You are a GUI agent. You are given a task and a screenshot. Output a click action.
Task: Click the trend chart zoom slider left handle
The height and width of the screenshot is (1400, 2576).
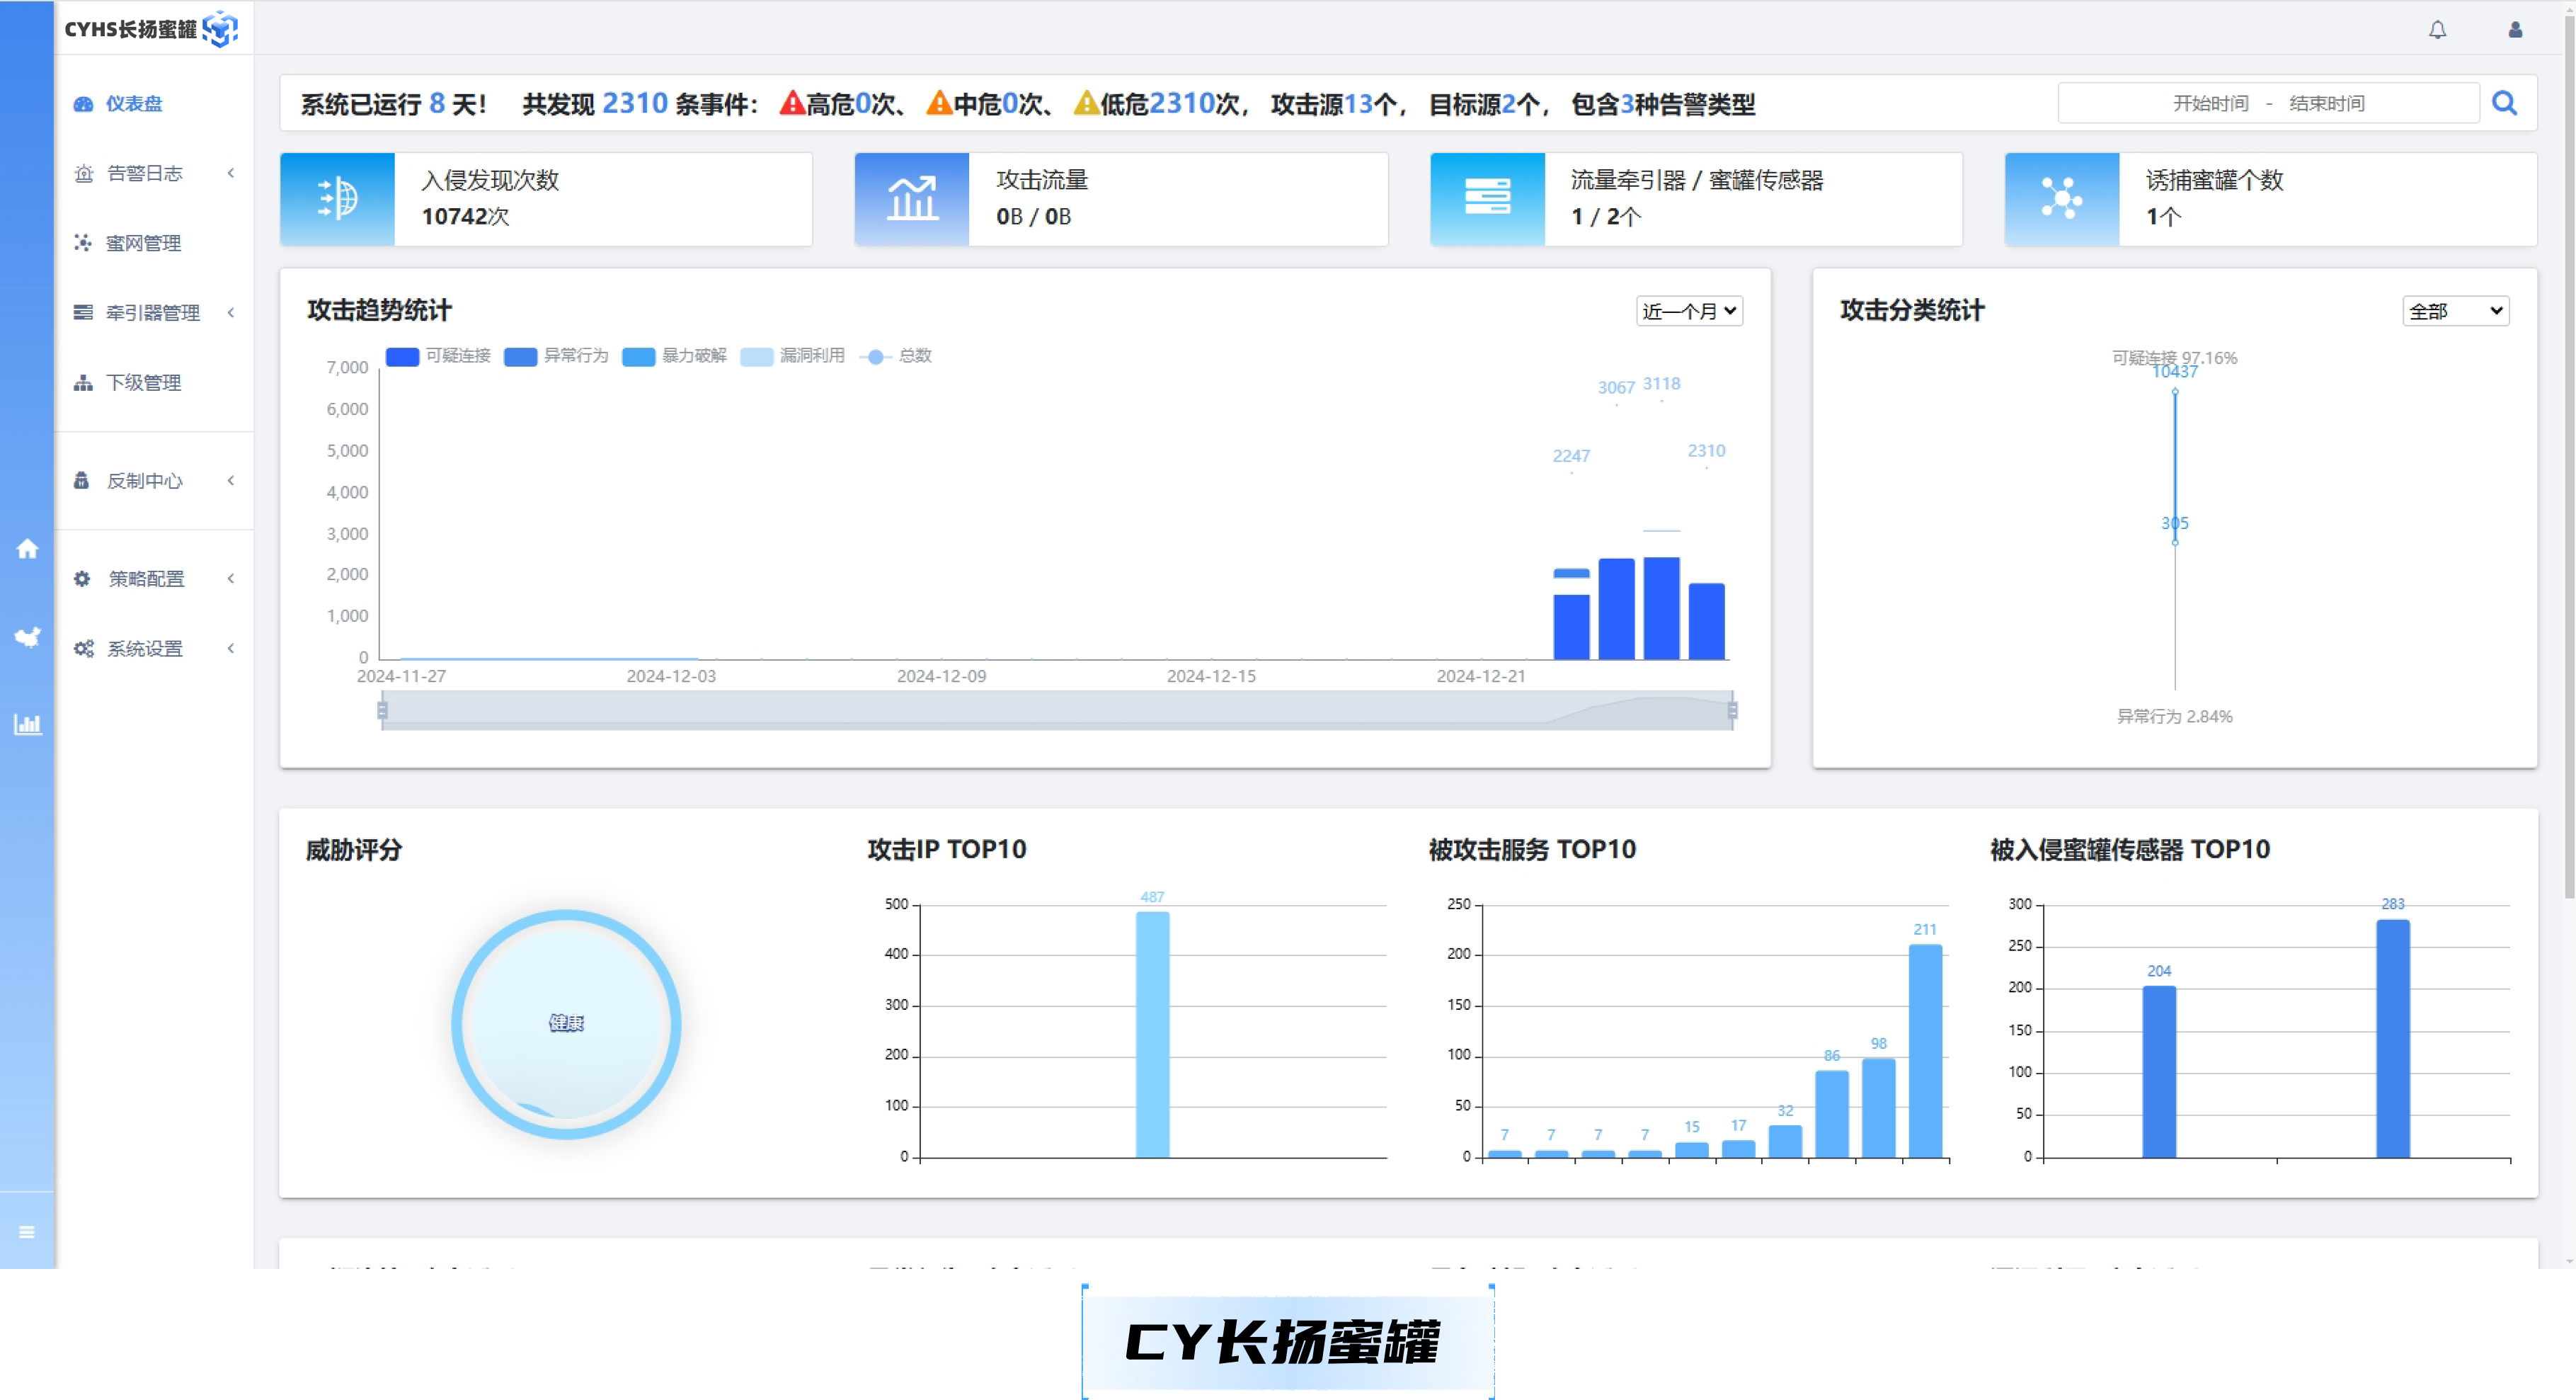pos(382,710)
